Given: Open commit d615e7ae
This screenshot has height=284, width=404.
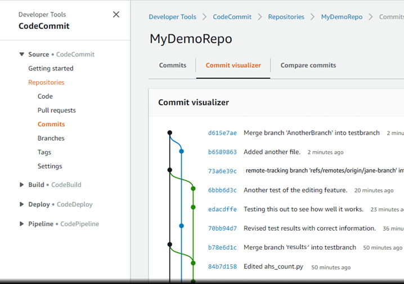Looking at the screenshot, I should [222, 133].
